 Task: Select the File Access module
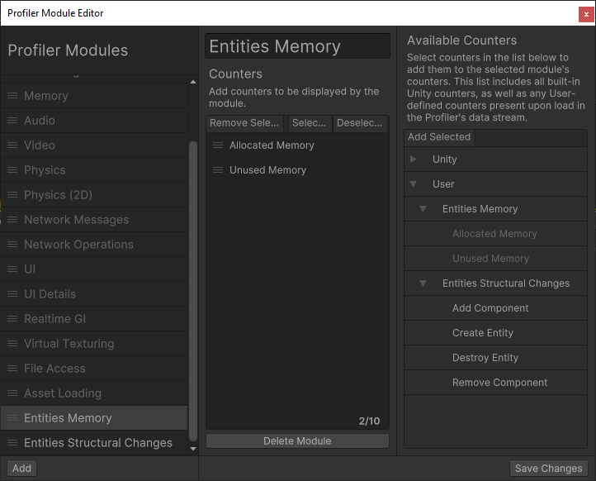click(94, 368)
